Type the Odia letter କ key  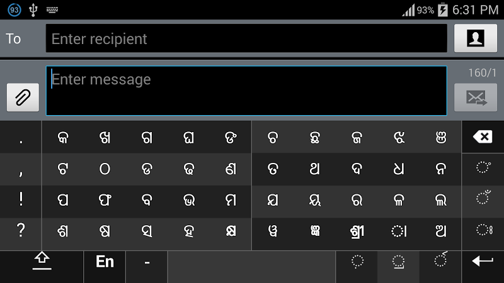(63, 138)
